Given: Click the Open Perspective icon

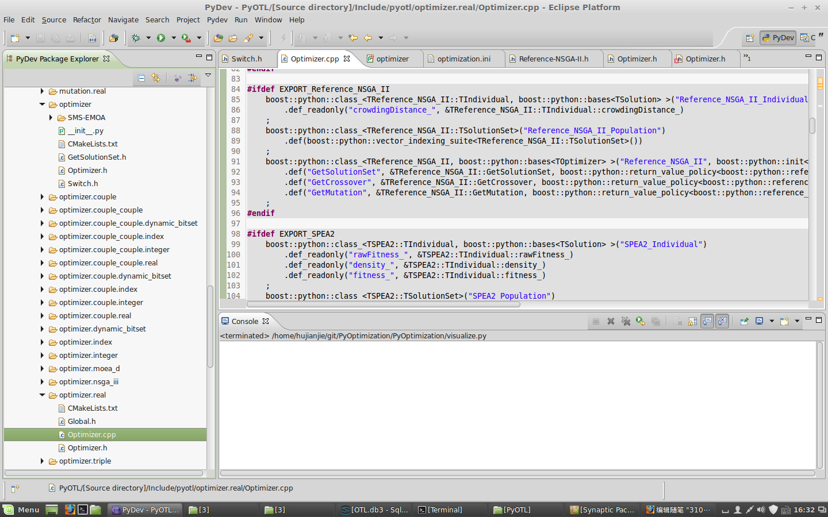Looking at the screenshot, I should [x=750, y=38].
